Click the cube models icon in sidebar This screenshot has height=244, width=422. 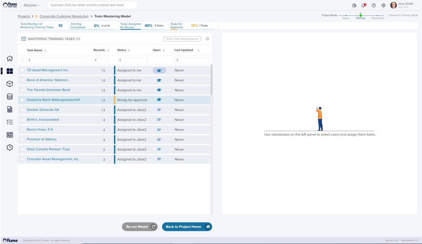pyautogui.click(x=10, y=84)
